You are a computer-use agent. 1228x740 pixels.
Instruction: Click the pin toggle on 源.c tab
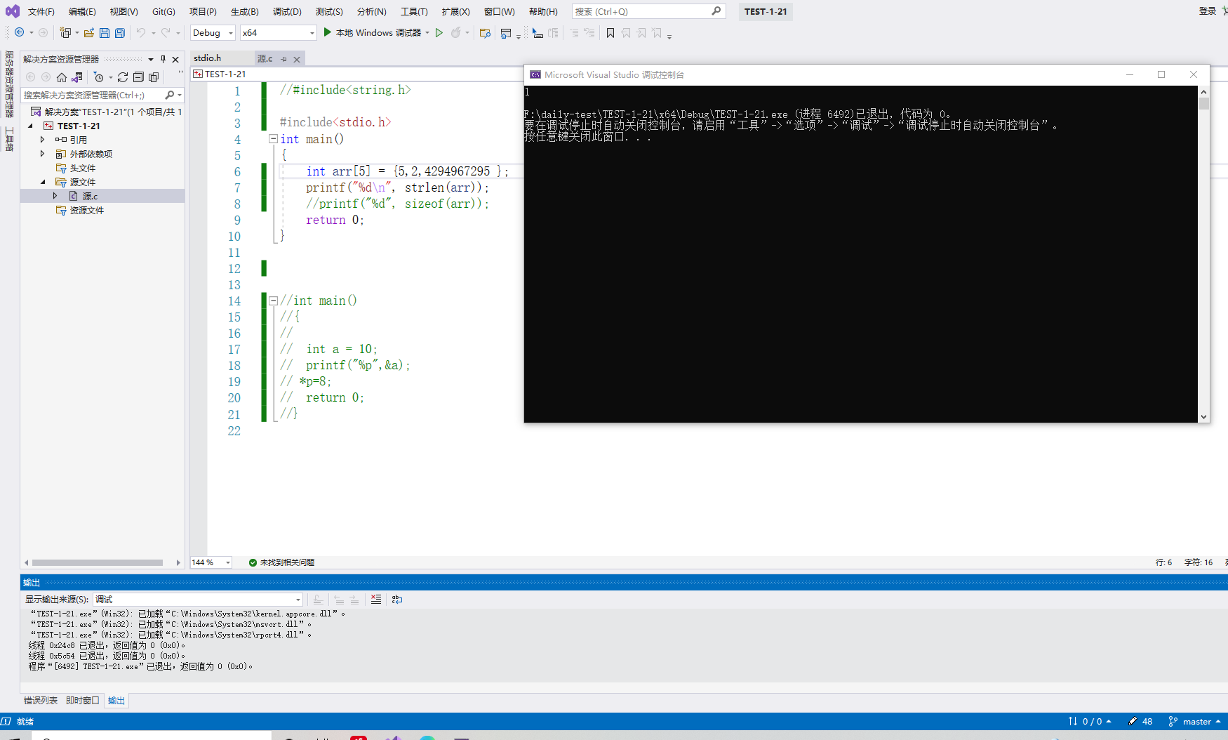[x=283, y=59]
